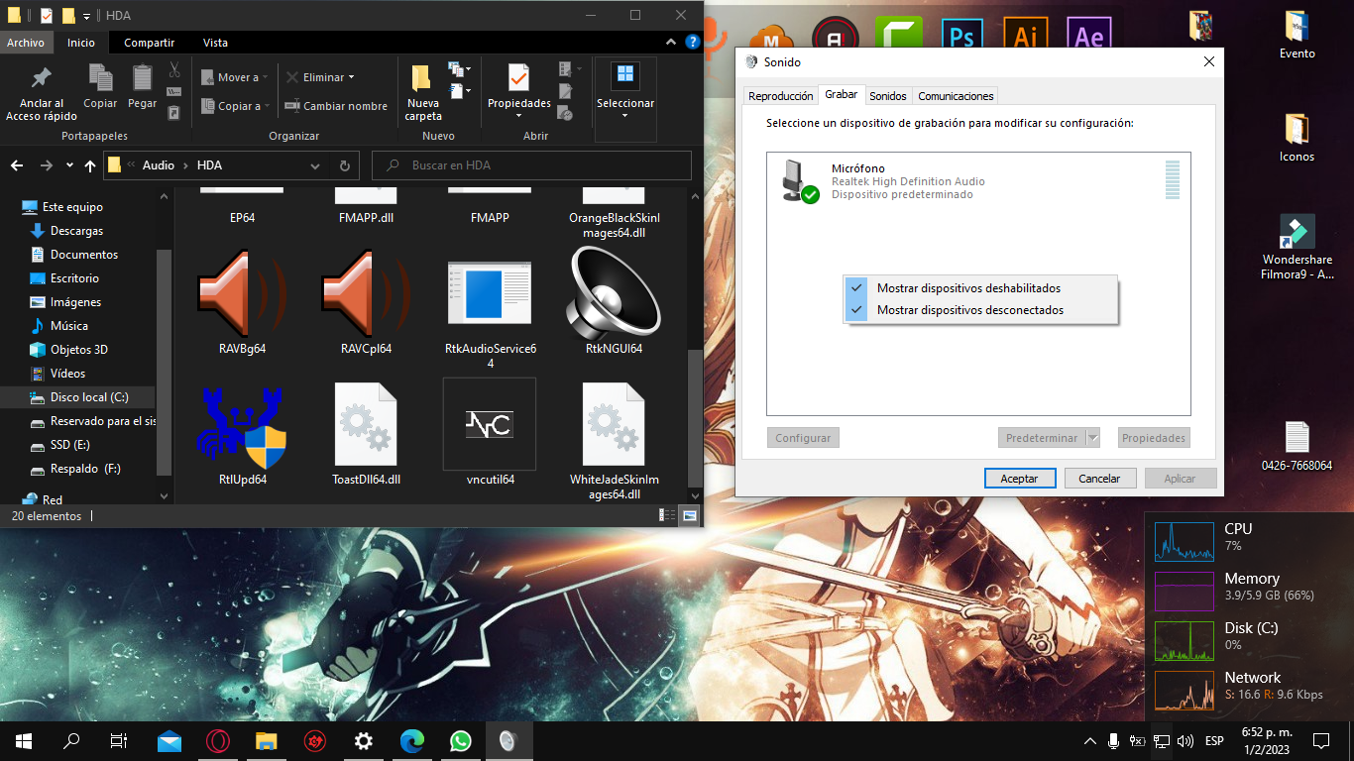This screenshot has height=761, width=1354.
Task: Open the Explorer help question mark icon
Action: [694, 42]
